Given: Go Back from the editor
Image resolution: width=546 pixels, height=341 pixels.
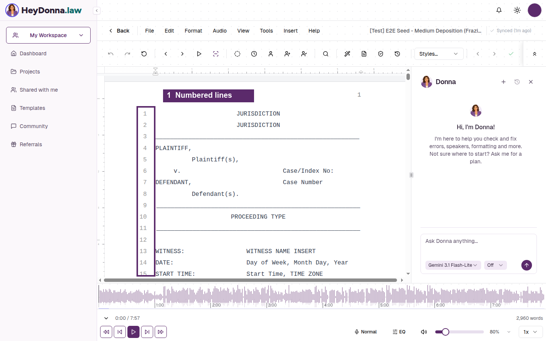Looking at the screenshot, I should 119,31.
